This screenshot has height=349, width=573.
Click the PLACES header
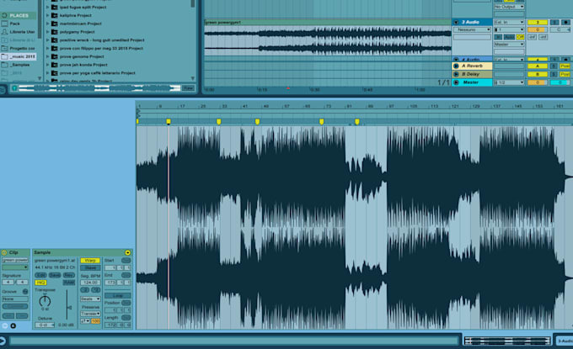19,15
